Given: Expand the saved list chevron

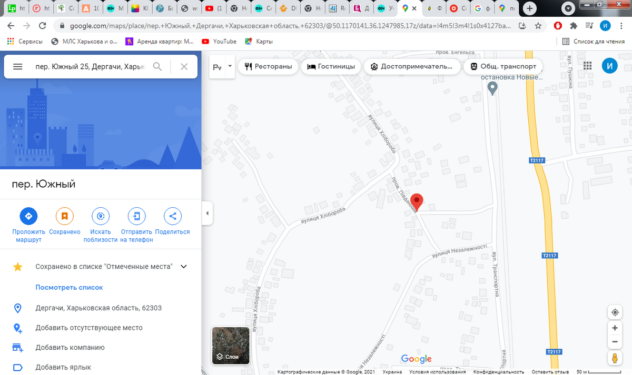Looking at the screenshot, I should [184, 267].
